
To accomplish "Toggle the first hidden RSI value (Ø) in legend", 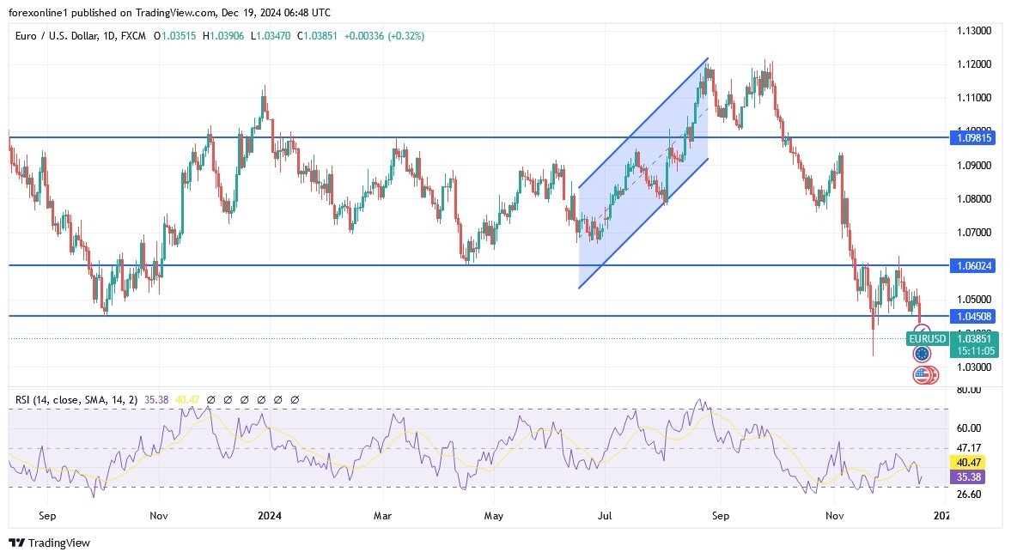I will click(211, 399).
